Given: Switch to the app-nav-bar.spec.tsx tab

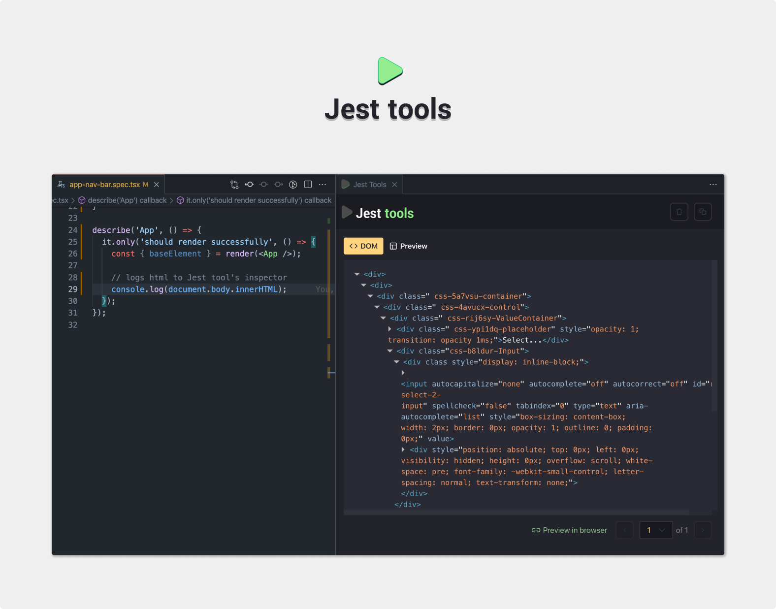Looking at the screenshot, I should pyautogui.click(x=108, y=185).
